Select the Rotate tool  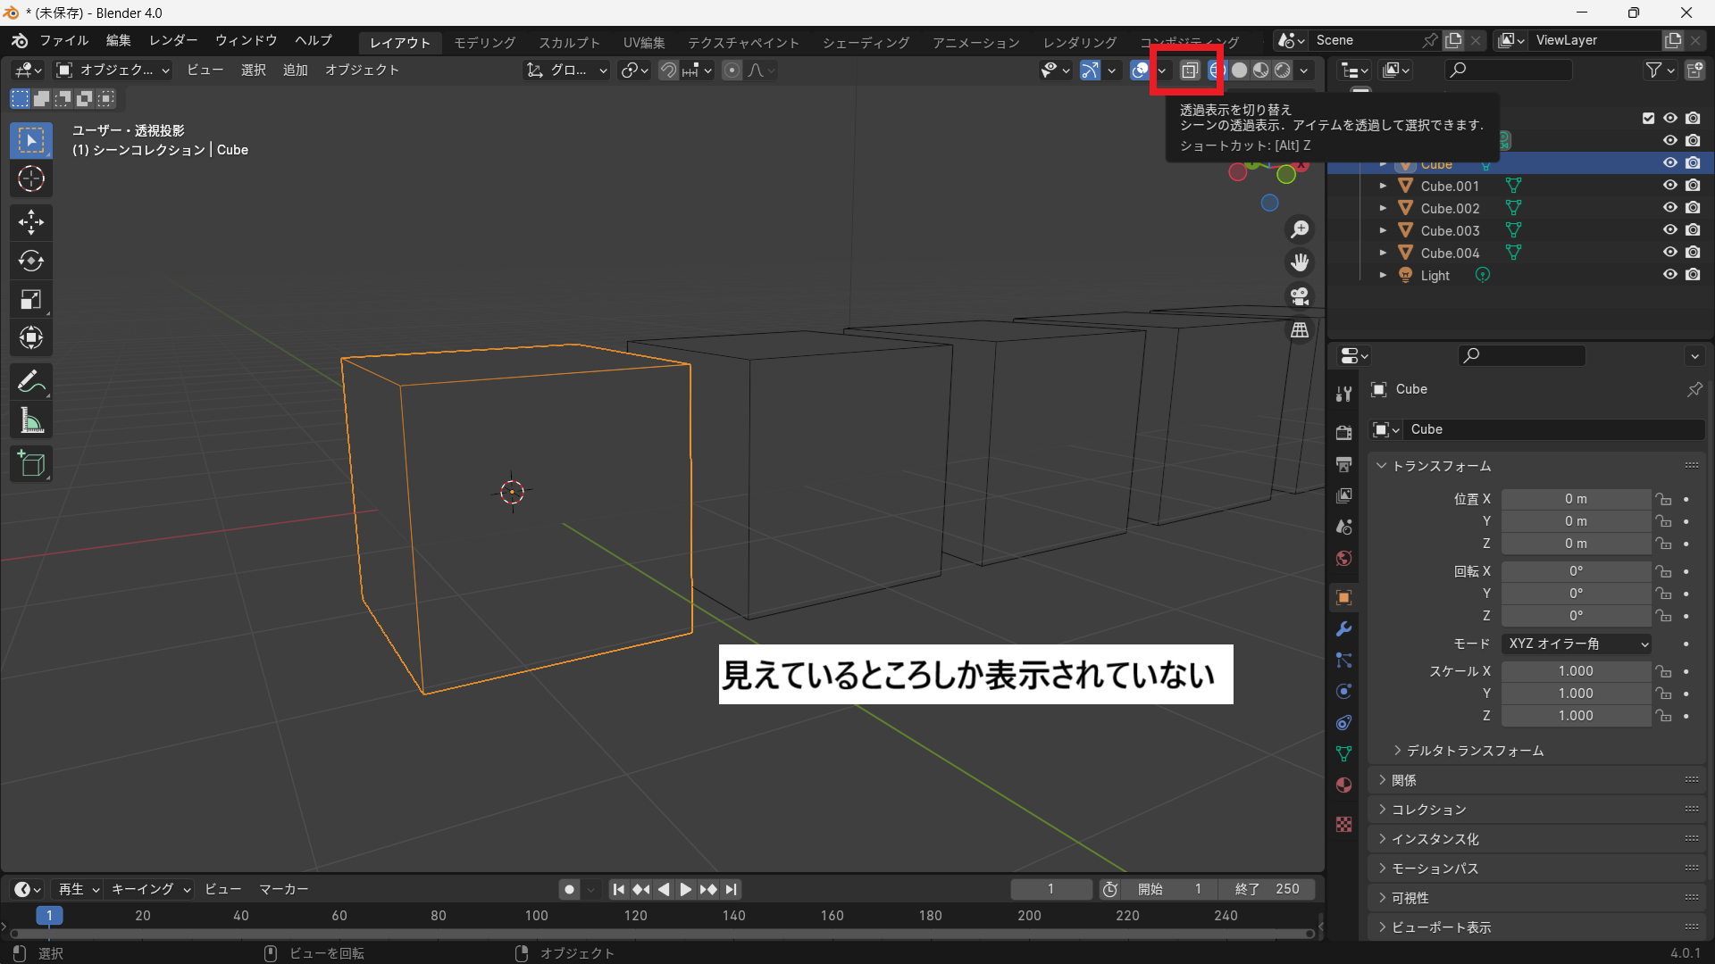click(x=31, y=261)
